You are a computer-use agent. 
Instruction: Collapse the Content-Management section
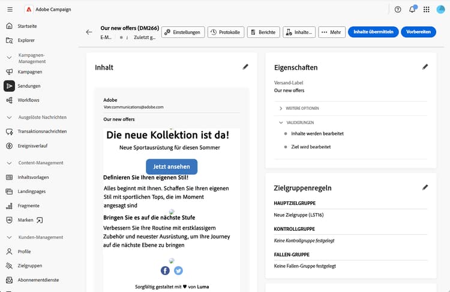[x=9, y=163]
